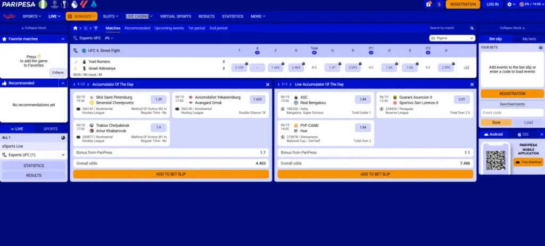545x246 pixels.
Task: Select the Recommended tab
Action: [x=137, y=28]
